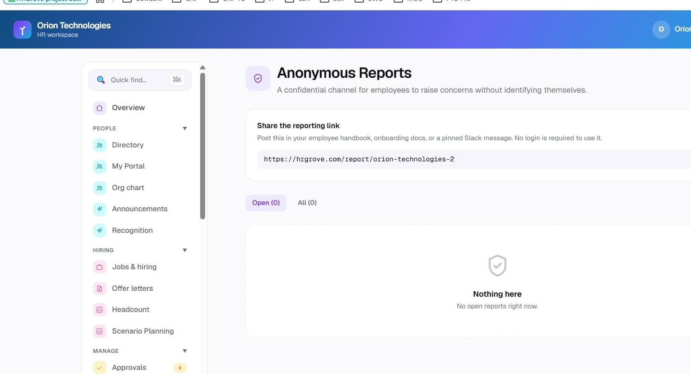Click the Directory people icon
Viewport: 691px width, 374px height.
click(x=100, y=145)
